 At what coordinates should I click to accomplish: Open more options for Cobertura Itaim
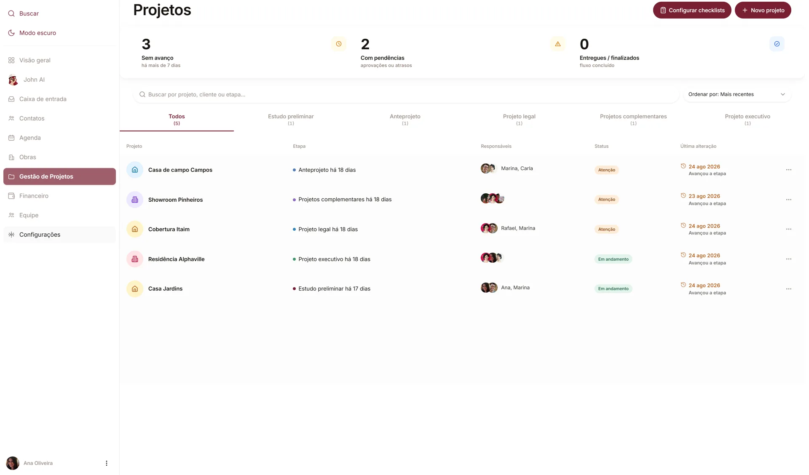[788, 229]
